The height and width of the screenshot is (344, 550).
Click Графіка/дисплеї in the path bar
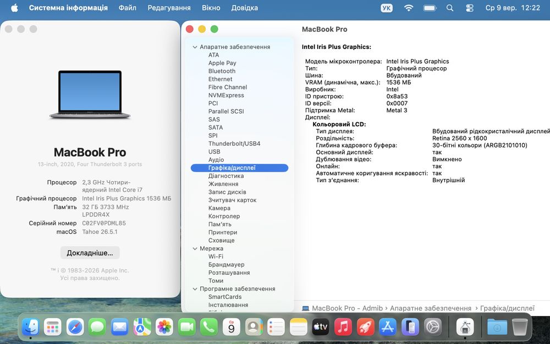[x=507, y=308]
